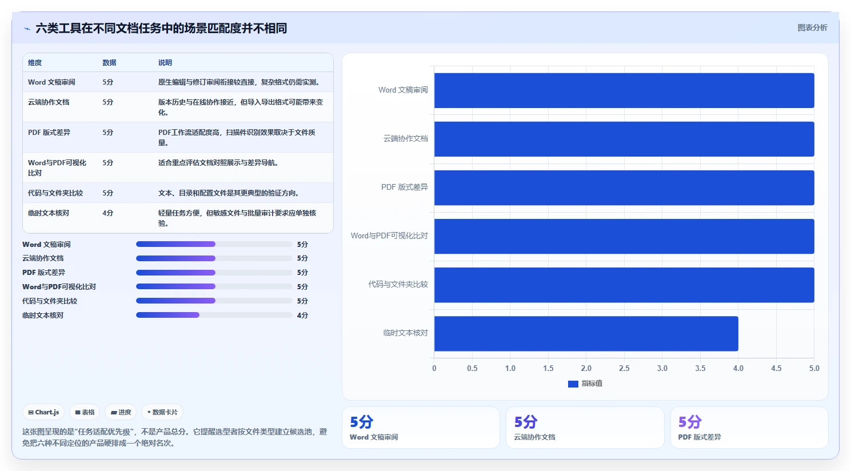Click the 维度 column header
This screenshot has height=471, width=851.
[x=35, y=63]
